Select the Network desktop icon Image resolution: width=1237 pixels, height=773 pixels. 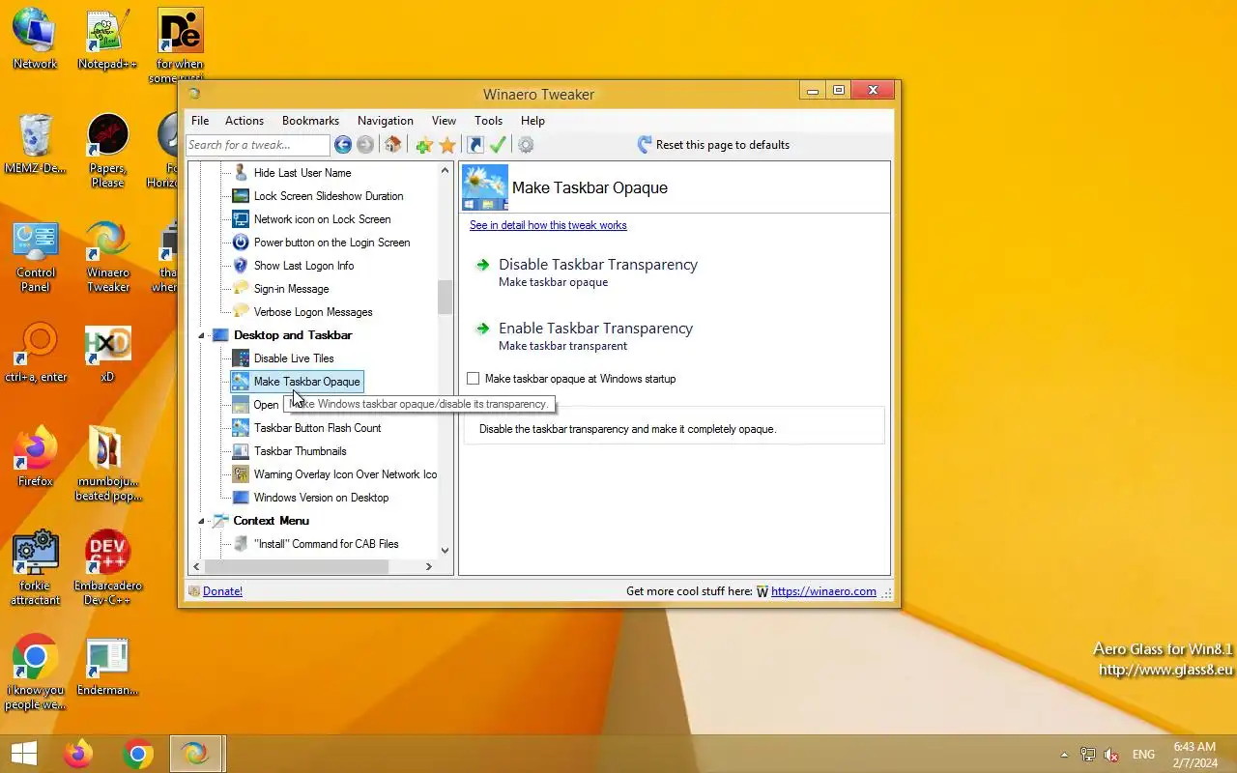[x=35, y=40]
